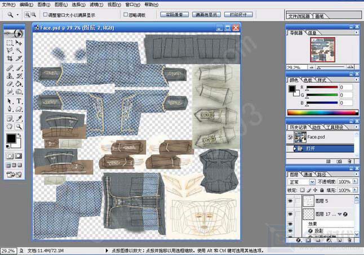Select the Slice tool
Image resolution: width=364 pixels, height=255 pixels.
(19, 58)
